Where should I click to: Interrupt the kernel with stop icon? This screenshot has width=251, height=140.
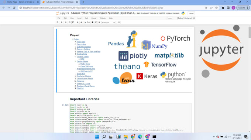tap(92, 23)
